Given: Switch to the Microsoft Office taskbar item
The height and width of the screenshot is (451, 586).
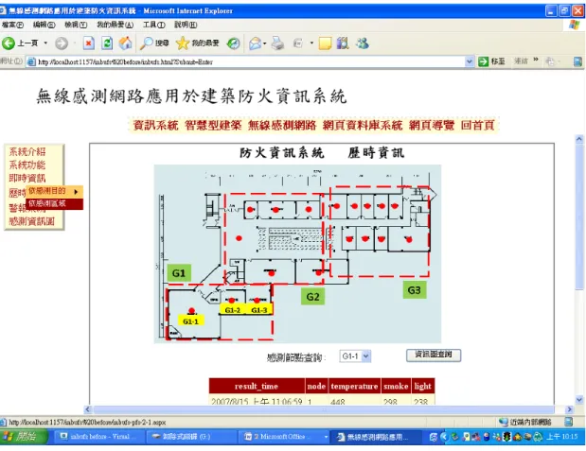Looking at the screenshot, I should coord(286,437).
